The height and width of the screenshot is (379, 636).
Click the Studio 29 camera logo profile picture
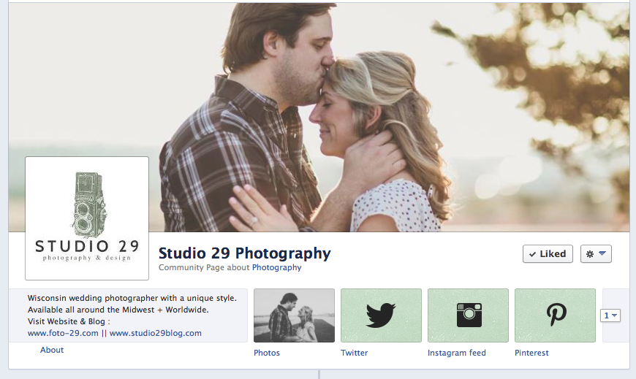87,218
